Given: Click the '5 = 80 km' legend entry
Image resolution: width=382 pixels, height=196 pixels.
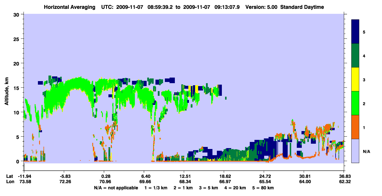Looking at the screenshot, I should click(x=263, y=188).
